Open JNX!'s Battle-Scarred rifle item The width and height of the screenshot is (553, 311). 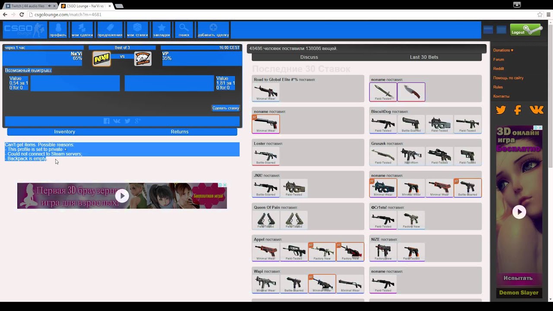point(266,188)
